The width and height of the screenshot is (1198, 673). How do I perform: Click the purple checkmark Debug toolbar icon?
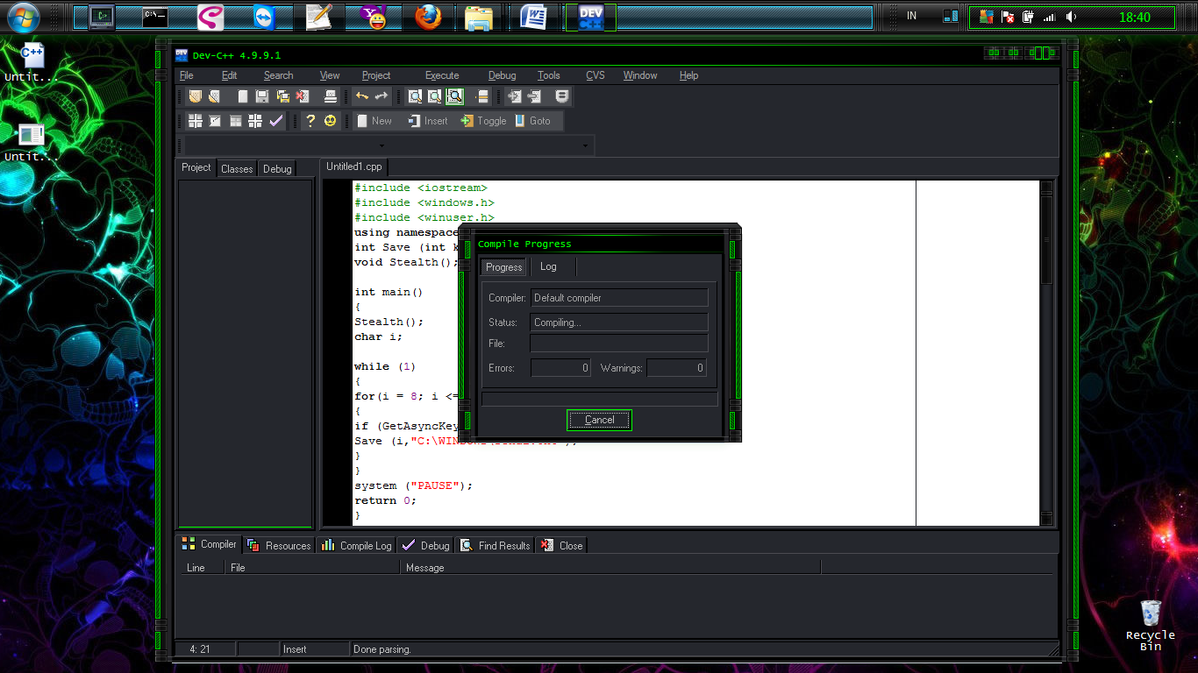pos(276,121)
